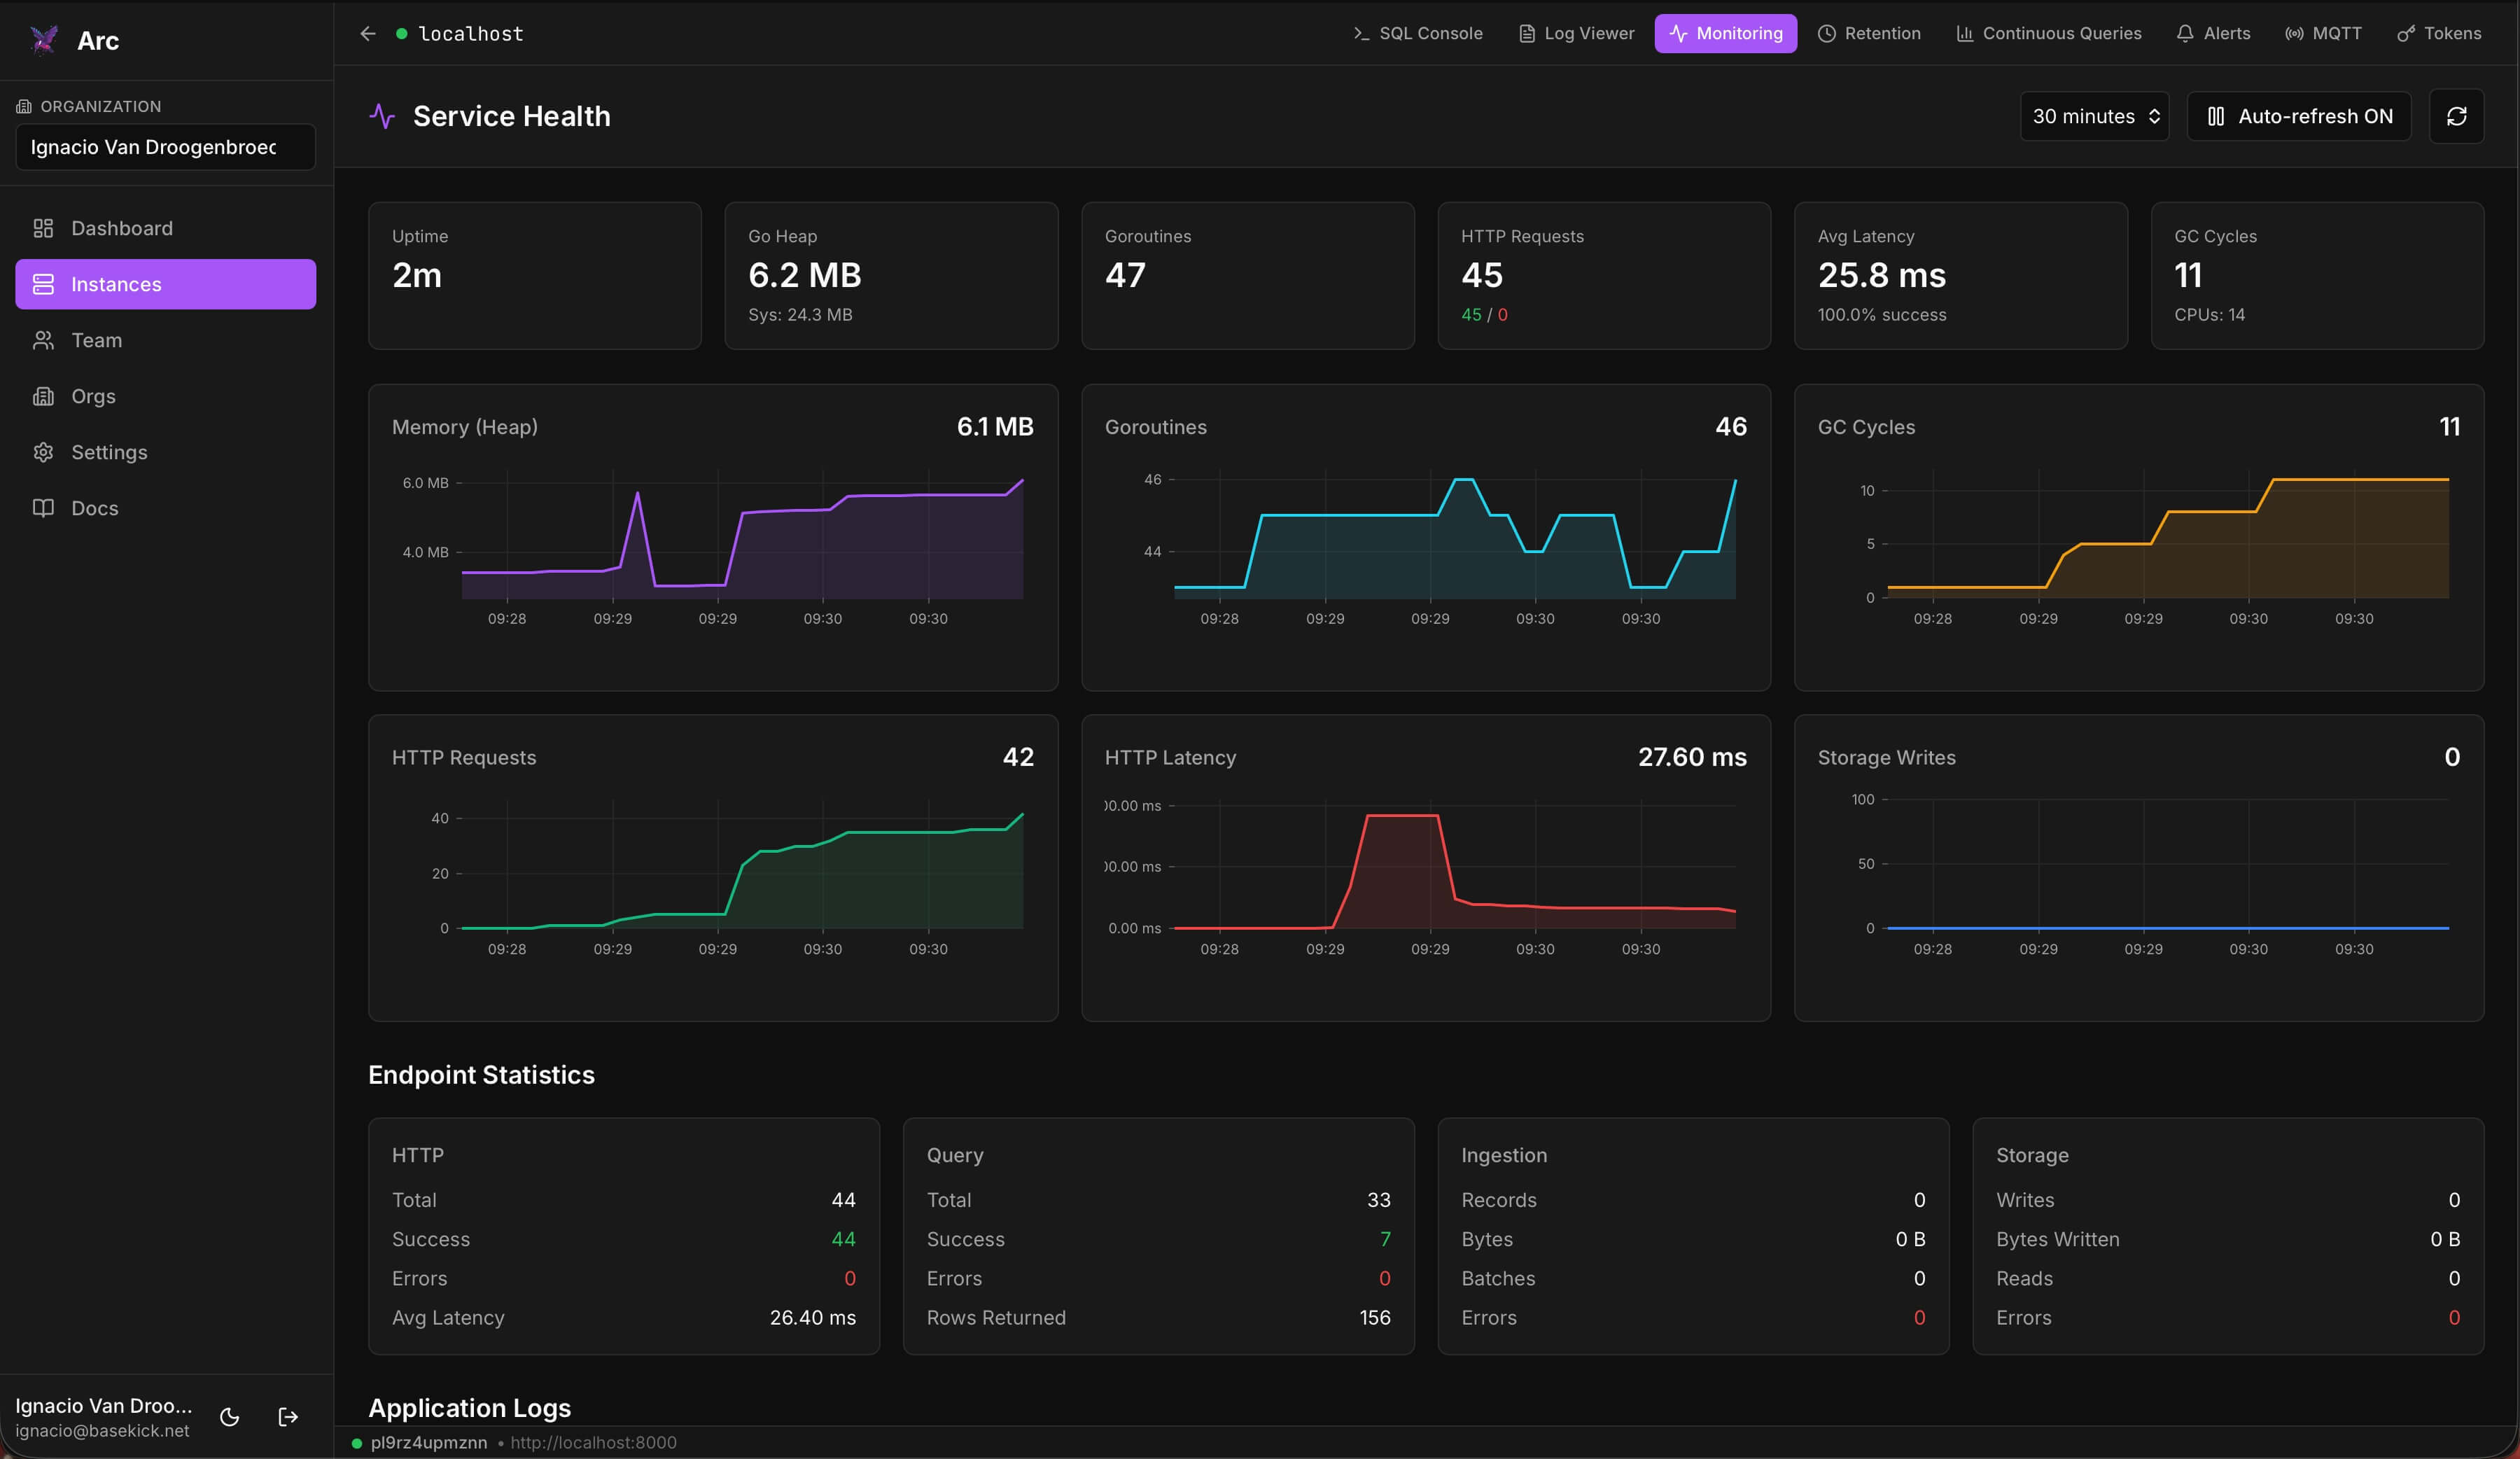The height and width of the screenshot is (1459, 2520).
Task: Switch to the MQTT tab
Action: [x=2323, y=34]
